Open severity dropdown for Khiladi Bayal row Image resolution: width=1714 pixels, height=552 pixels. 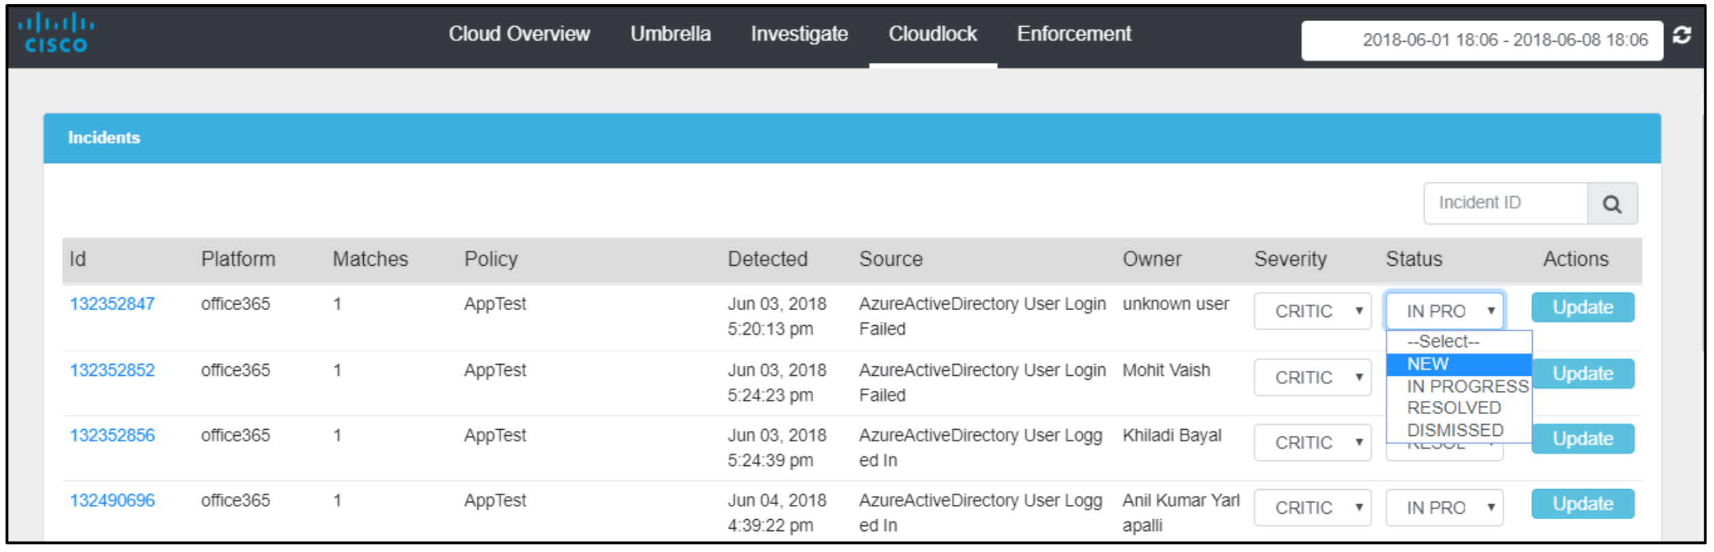tap(1313, 442)
